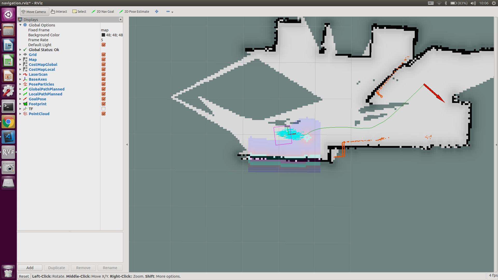498x280 pixels.
Task: Click the plus icon in toolbar
Action: (x=157, y=11)
